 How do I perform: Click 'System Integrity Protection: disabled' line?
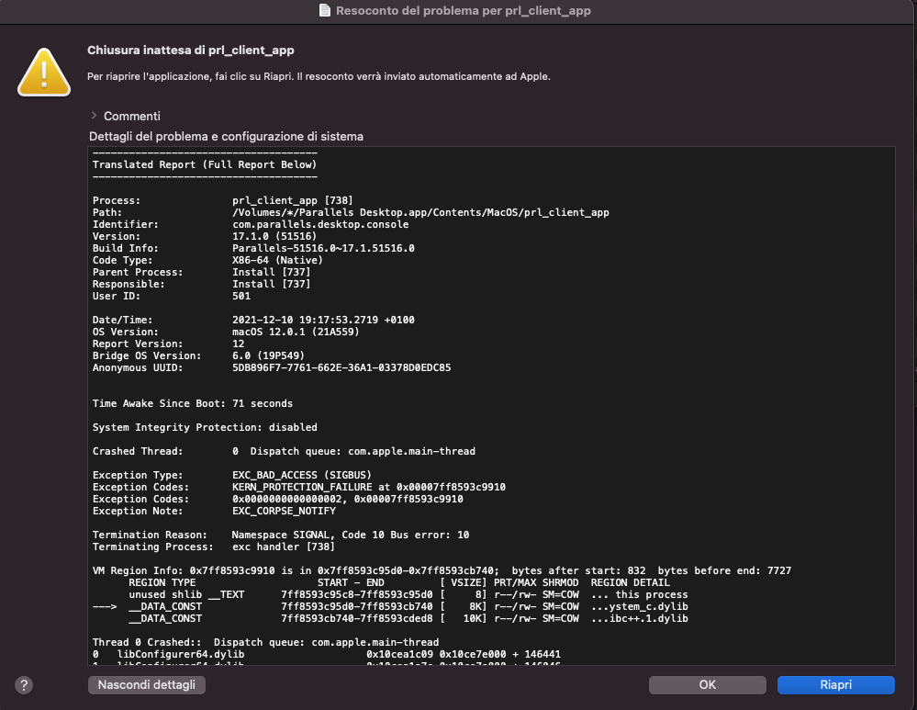click(x=205, y=427)
